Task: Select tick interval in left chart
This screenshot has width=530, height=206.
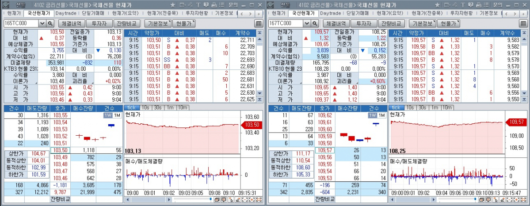Action: point(131,107)
